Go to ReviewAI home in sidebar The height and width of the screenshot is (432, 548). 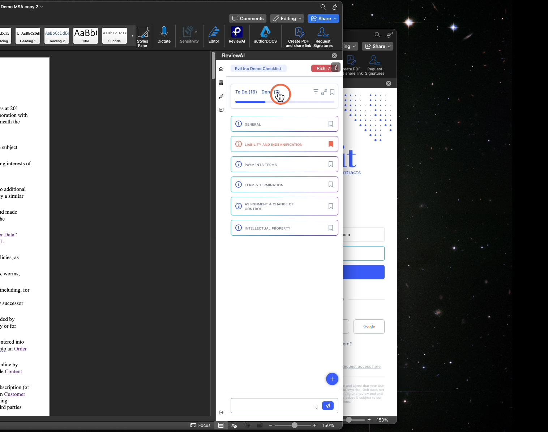pos(221,69)
